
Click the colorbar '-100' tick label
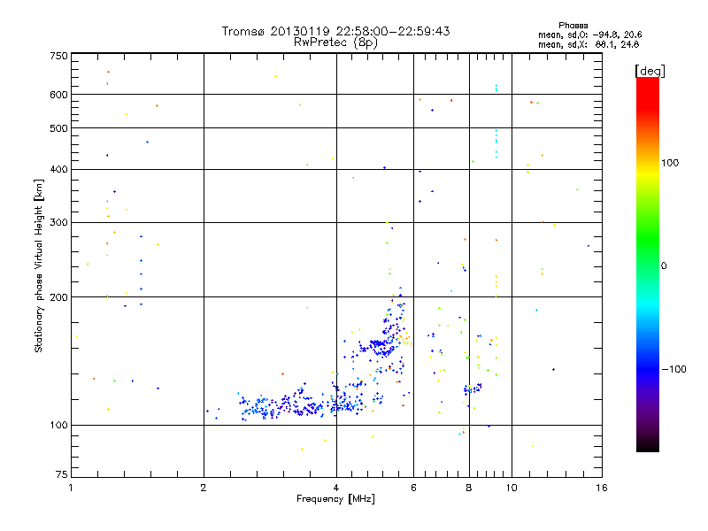click(673, 369)
